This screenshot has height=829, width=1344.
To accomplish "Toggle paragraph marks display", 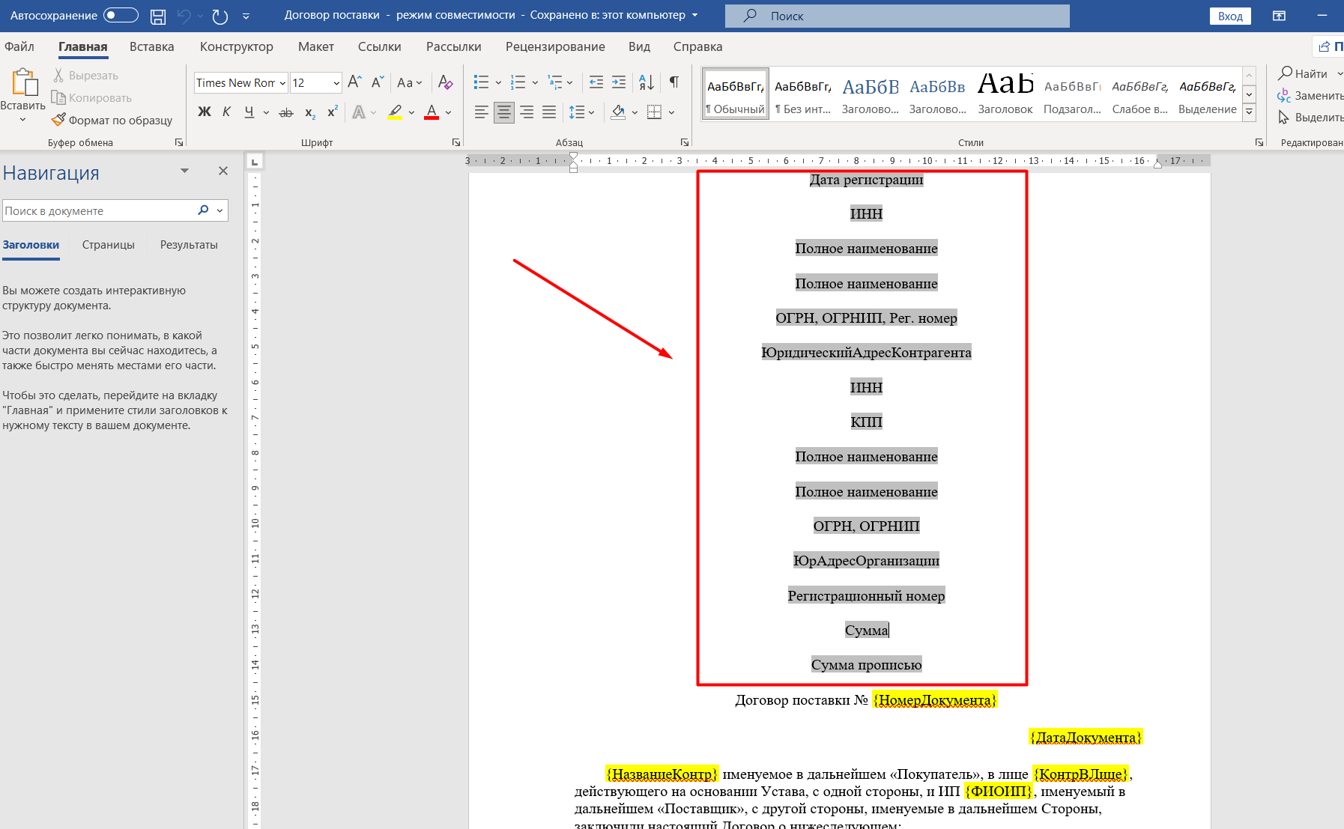I will point(674,82).
